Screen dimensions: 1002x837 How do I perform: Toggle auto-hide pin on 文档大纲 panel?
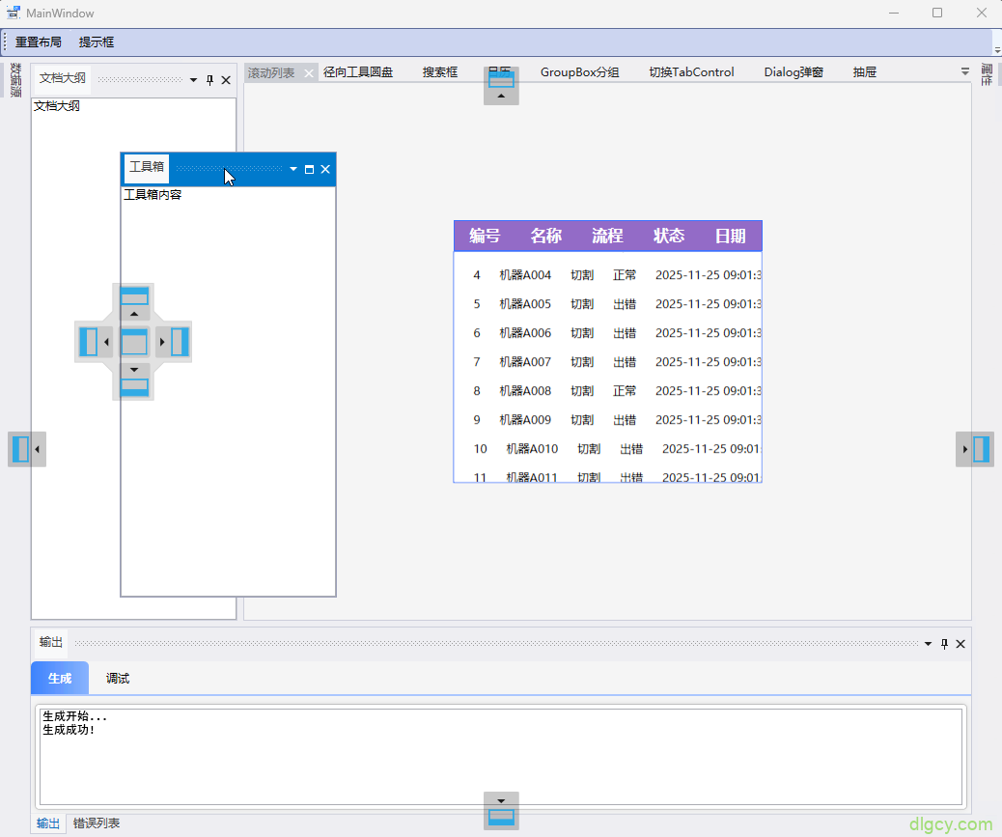(x=210, y=80)
